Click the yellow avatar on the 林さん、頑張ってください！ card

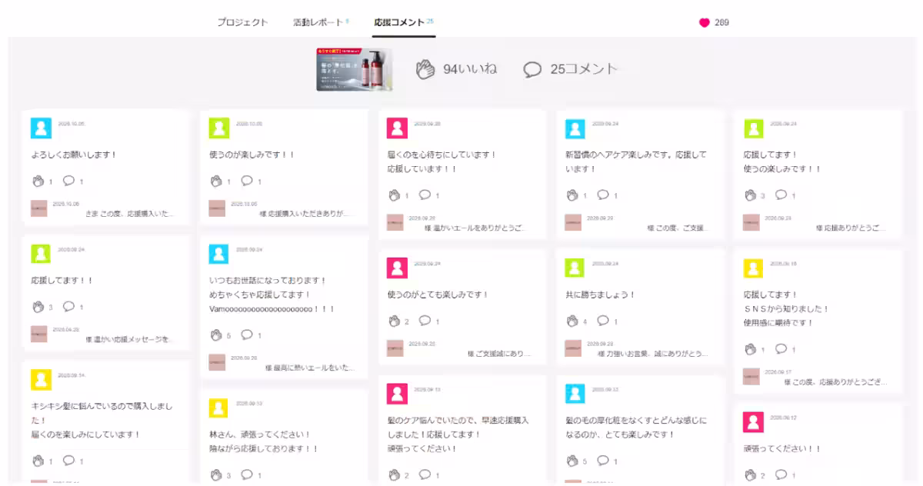tap(219, 408)
